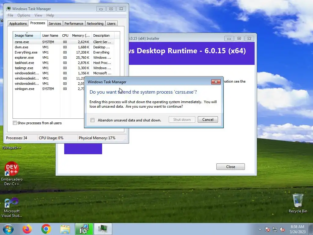Launch Firefox from the taskbar

click(x=27, y=229)
